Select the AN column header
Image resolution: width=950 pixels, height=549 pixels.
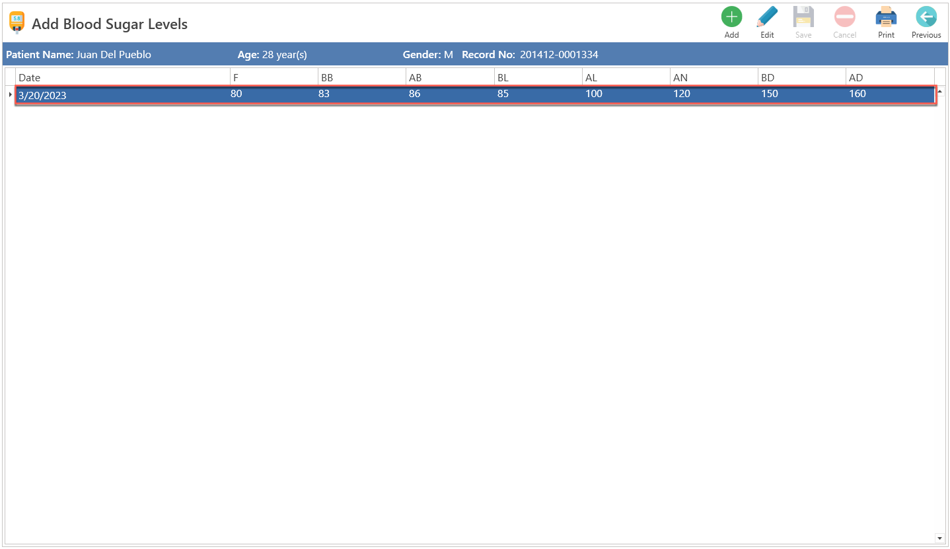(x=714, y=77)
